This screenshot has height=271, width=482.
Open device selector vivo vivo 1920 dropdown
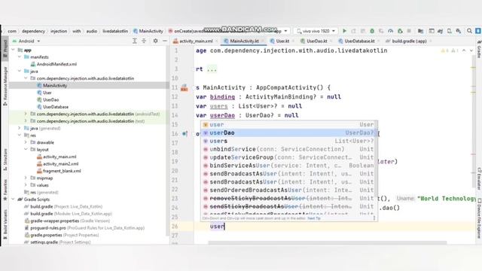click(x=316, y=31)
